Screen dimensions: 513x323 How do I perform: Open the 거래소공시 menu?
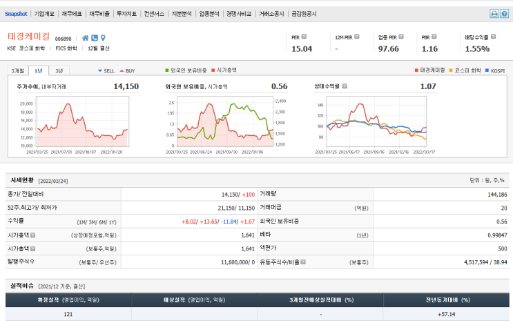(271, 14)
